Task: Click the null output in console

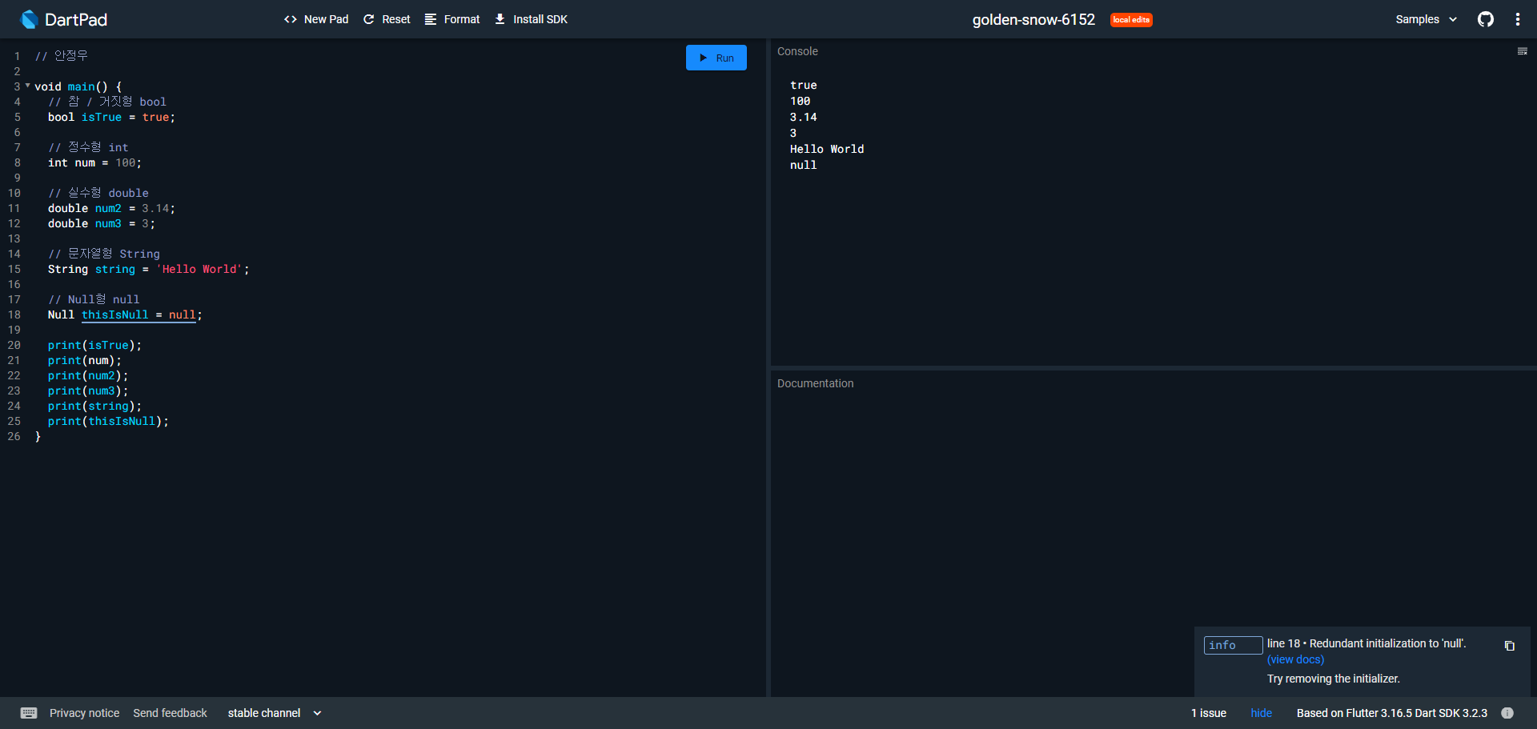Action: 804,165
